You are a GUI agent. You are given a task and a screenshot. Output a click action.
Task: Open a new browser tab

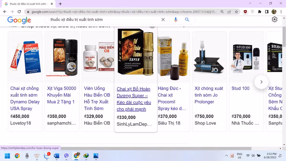click(60, 4)
